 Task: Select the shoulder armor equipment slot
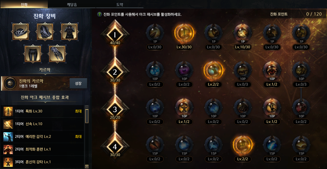[x=45, y=32]
